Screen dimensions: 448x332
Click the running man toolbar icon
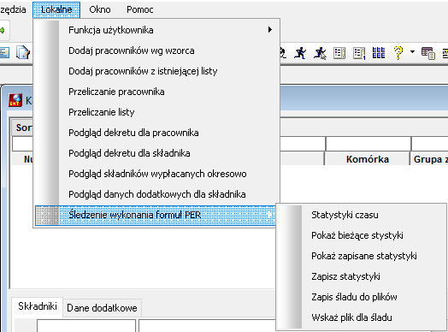(300, 53)
